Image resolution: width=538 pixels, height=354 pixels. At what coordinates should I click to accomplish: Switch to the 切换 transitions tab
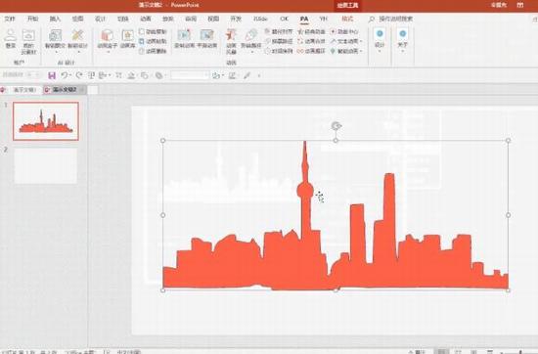(x=123, y=19)
